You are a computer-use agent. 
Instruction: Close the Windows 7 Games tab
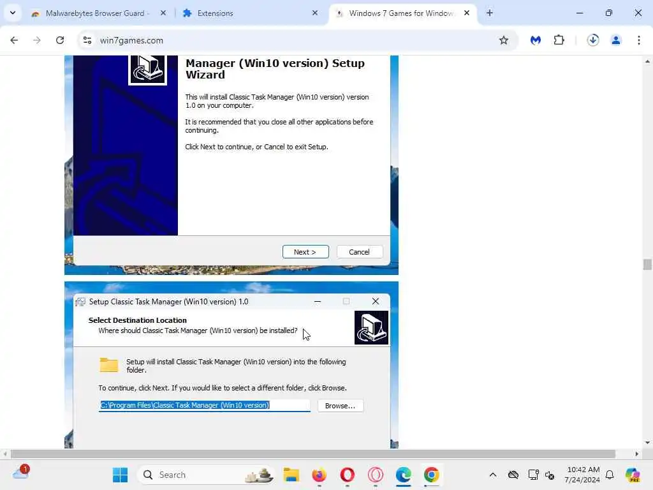click(x=467, y=13)
